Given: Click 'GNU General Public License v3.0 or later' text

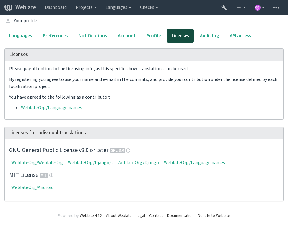Looking at the screenshot, I should (59, 150).
